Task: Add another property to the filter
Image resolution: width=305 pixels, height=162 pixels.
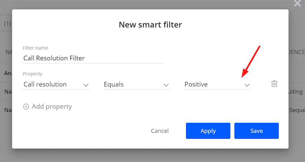Action: click(x=47, y=107)
